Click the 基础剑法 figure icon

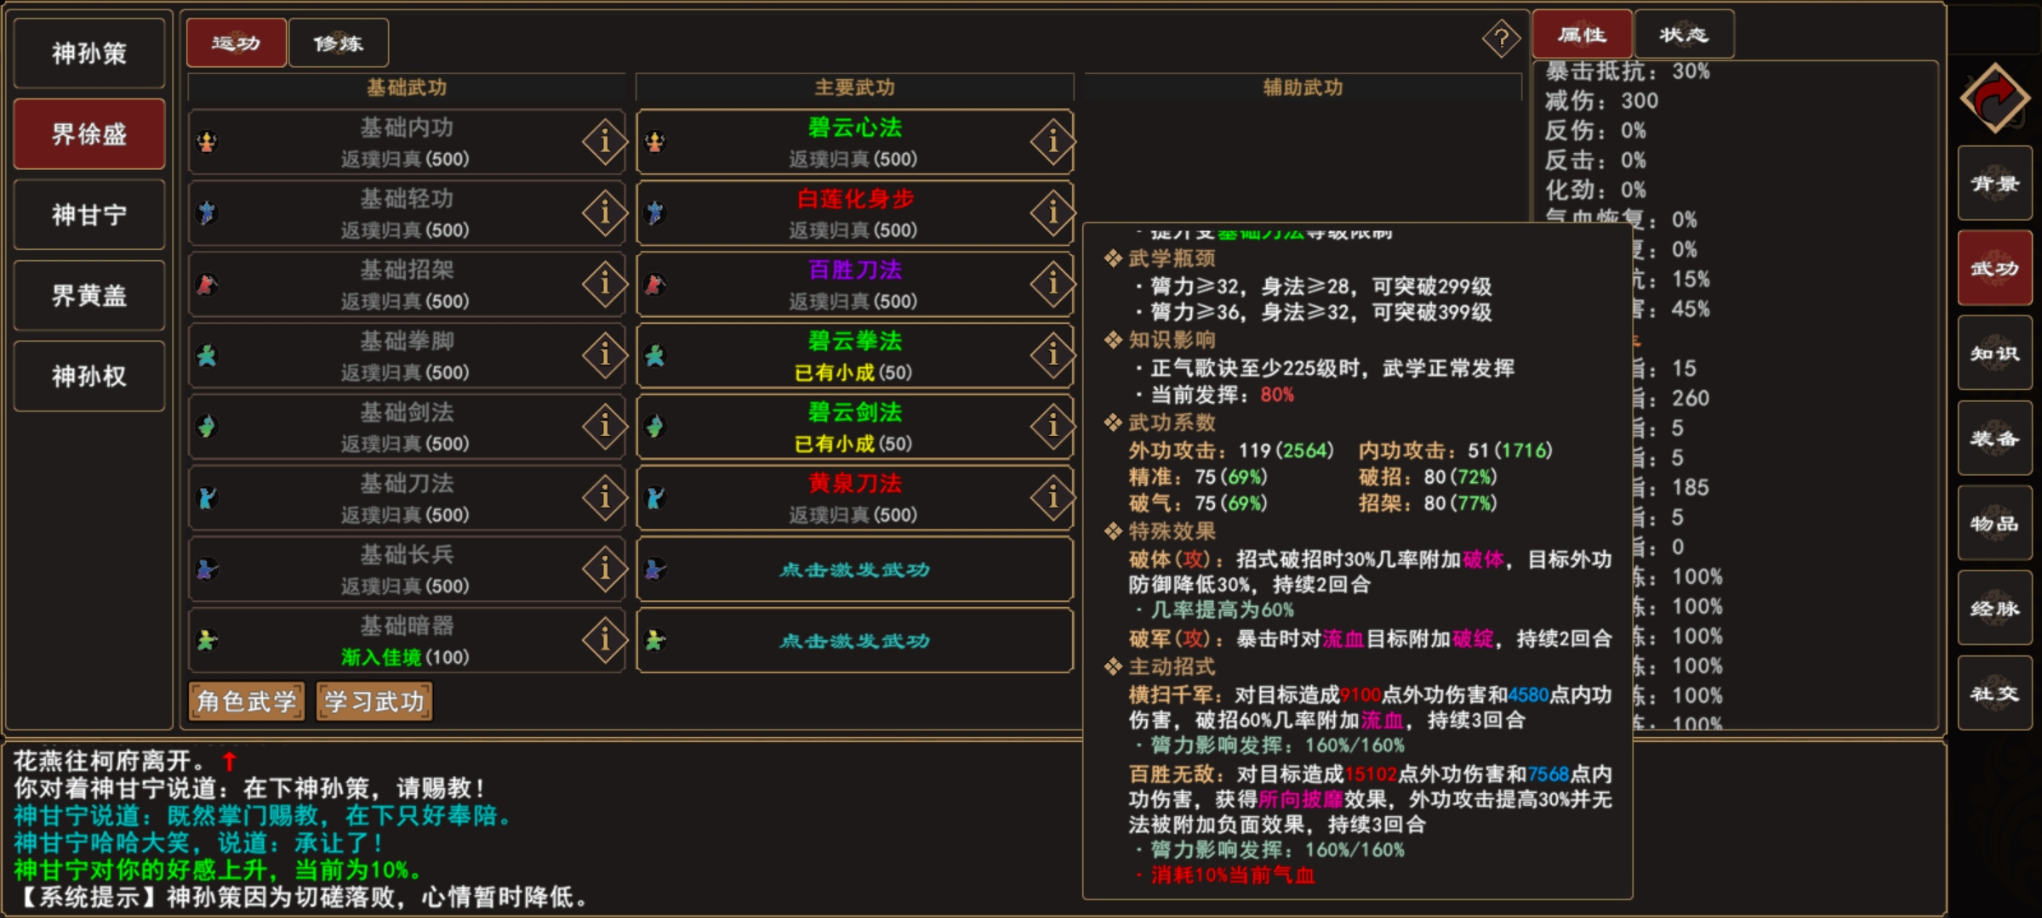pyautogui.click(x=207, y=427)
